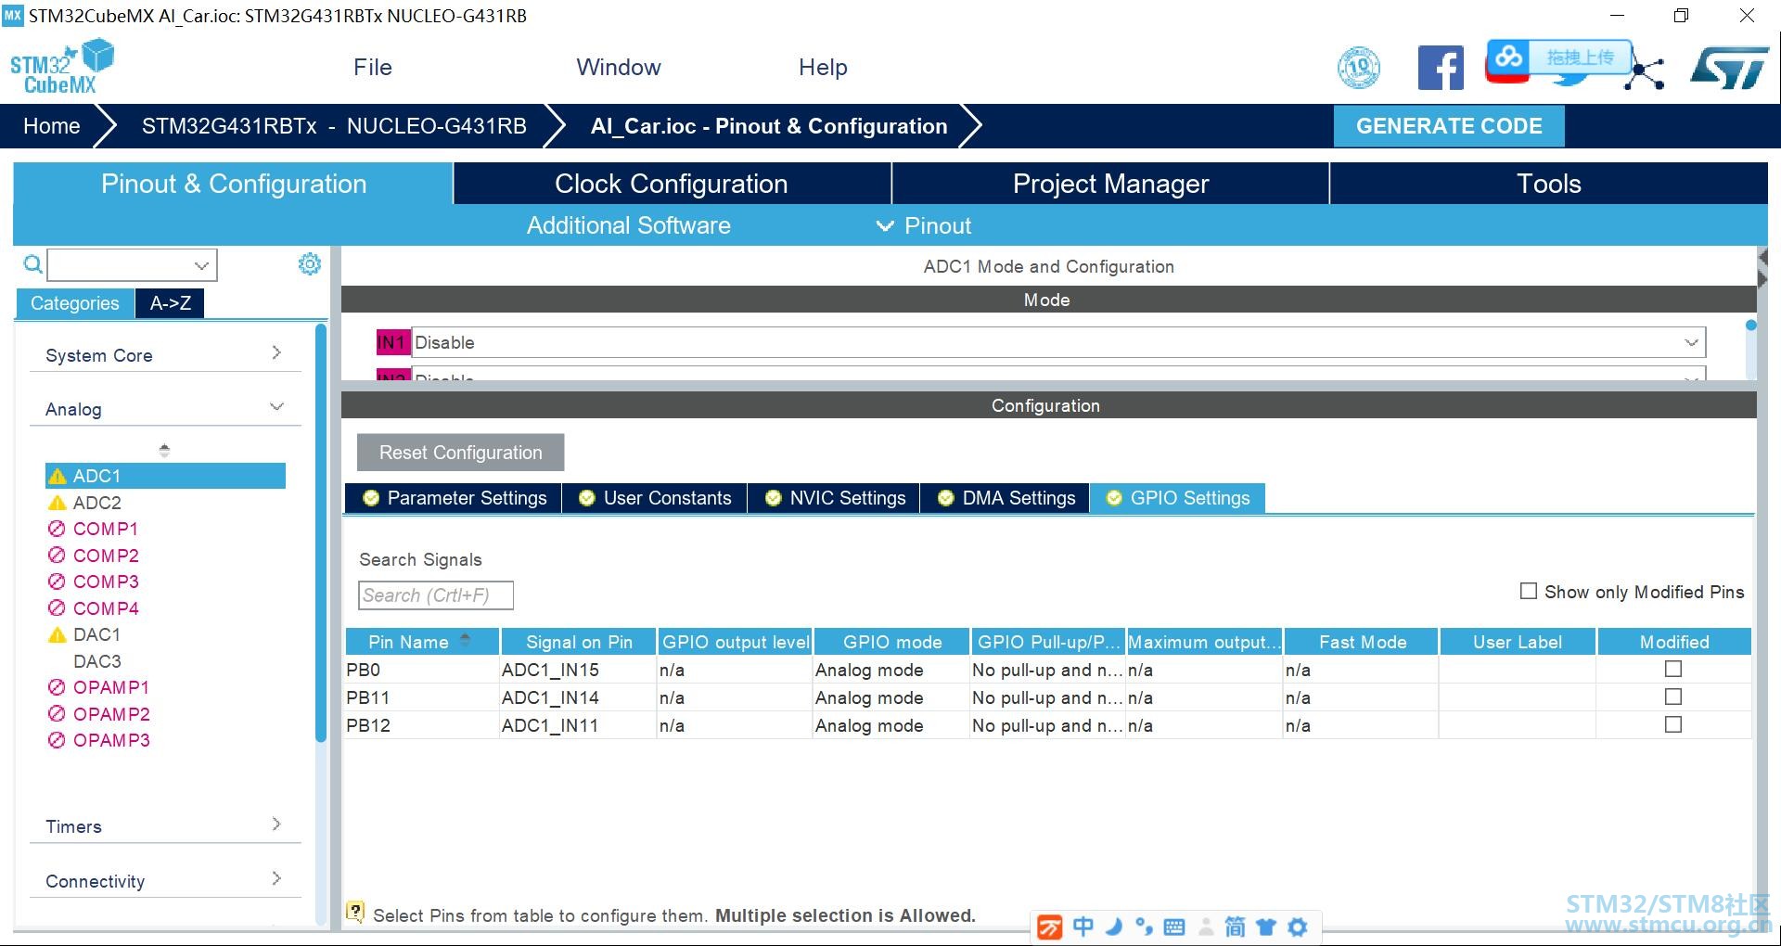Toggle Modified checkbox for PB12
Viewport: 1781px width, 946px height.
tap(1673, 724)
